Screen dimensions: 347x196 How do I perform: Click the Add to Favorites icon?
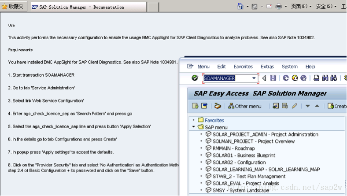point(276,106)
